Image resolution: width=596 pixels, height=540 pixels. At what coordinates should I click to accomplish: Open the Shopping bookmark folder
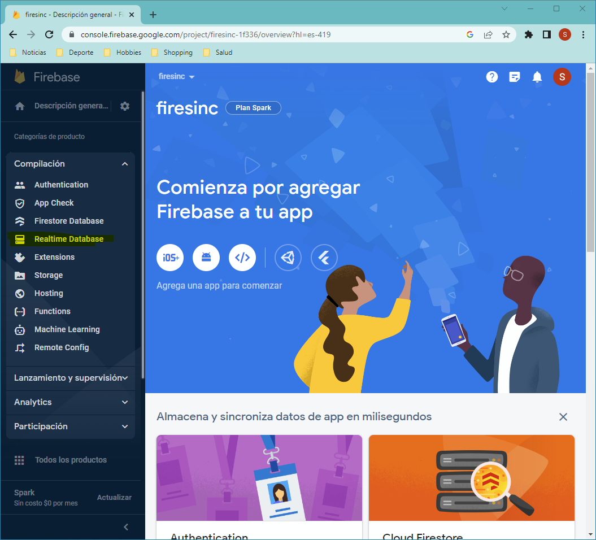coord(172,53)
